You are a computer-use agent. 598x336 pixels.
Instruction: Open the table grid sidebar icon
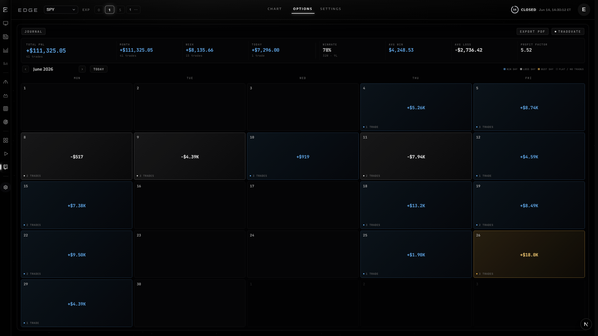click(x=6, y=109)
